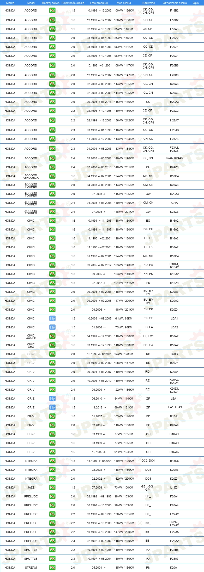Select the fuel icon in the B18C6 Integra row
Screen dimensions: 204x572
[x=52, y=461]
